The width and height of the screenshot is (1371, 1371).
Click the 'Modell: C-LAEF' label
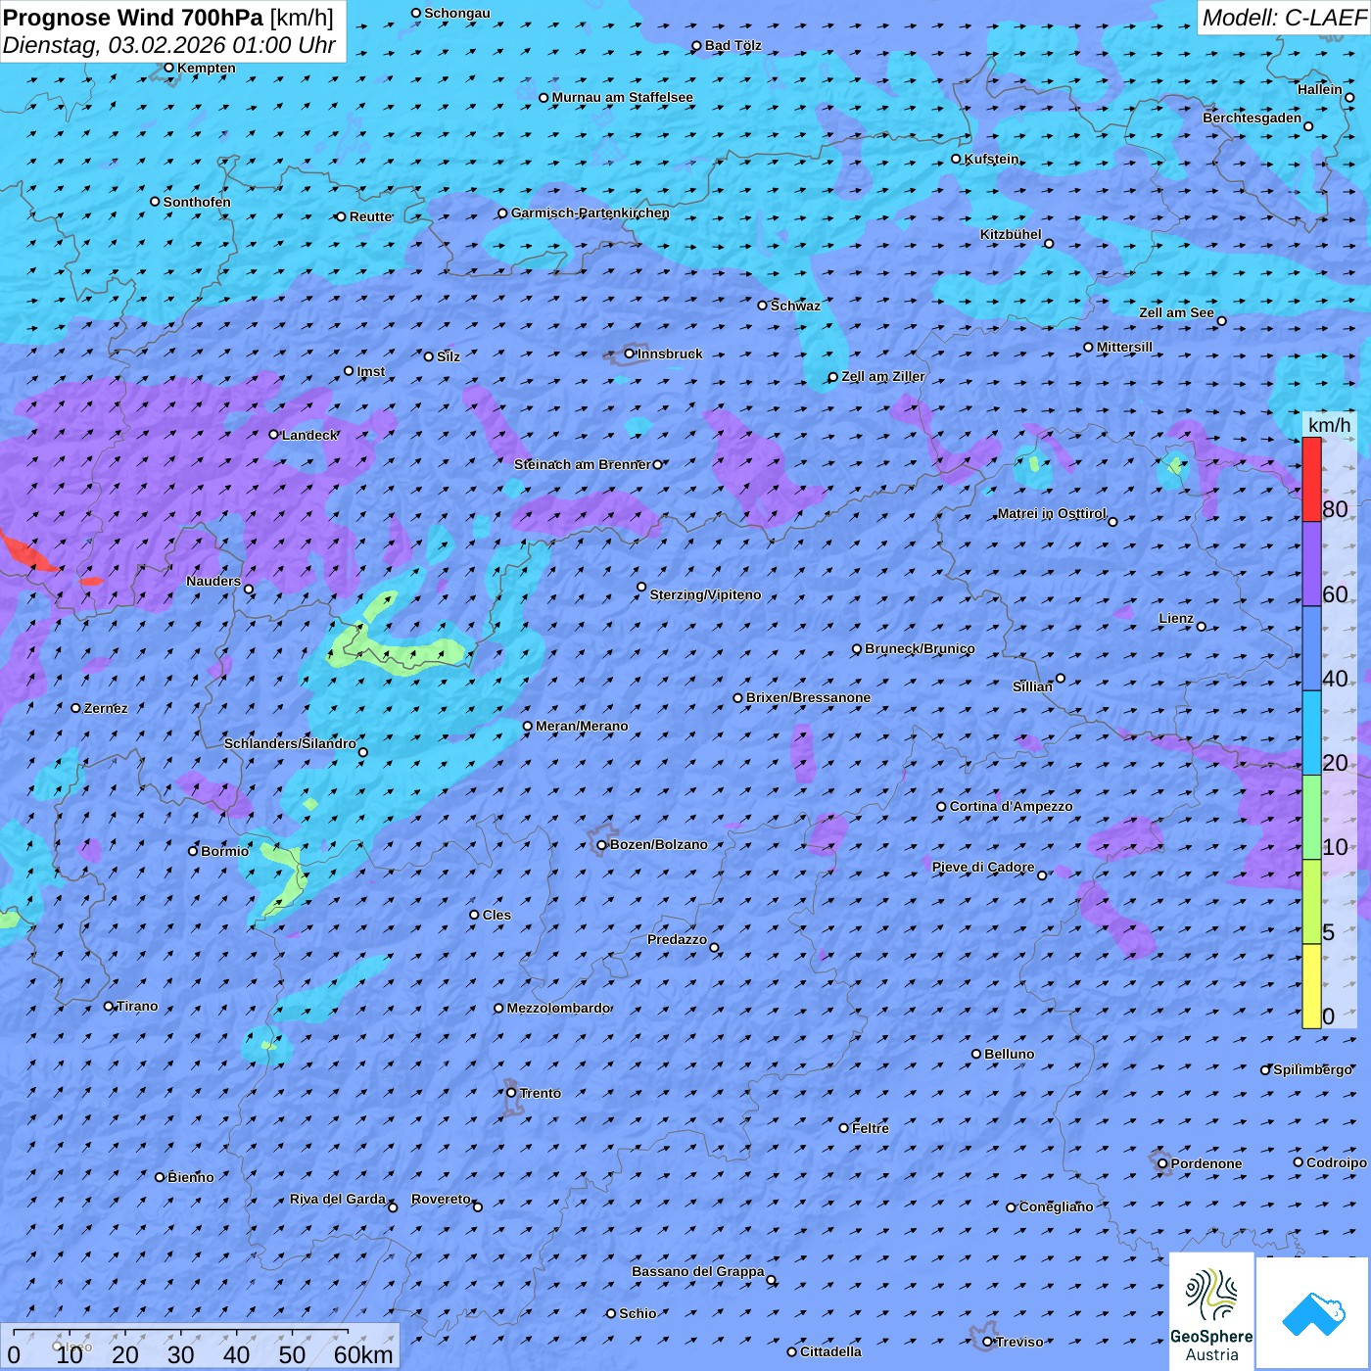pyautogui.click(x=1284, y=18)
